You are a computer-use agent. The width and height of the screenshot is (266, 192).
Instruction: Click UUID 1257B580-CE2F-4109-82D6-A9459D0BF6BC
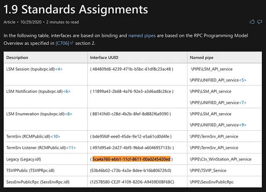pos(132,182)
